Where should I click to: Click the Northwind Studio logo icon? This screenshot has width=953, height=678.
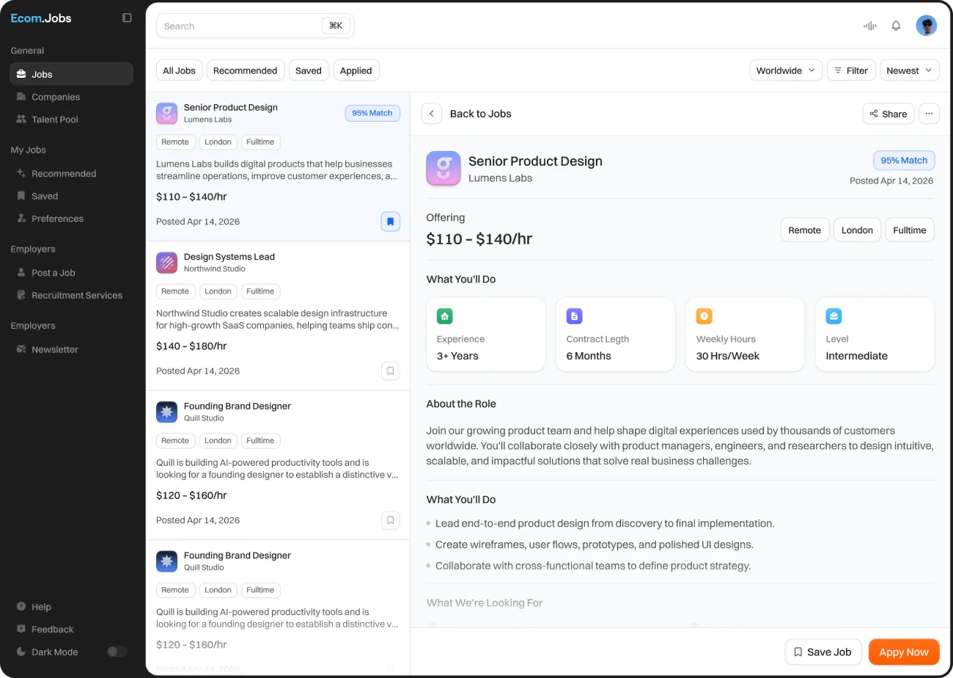coord(167,263)
